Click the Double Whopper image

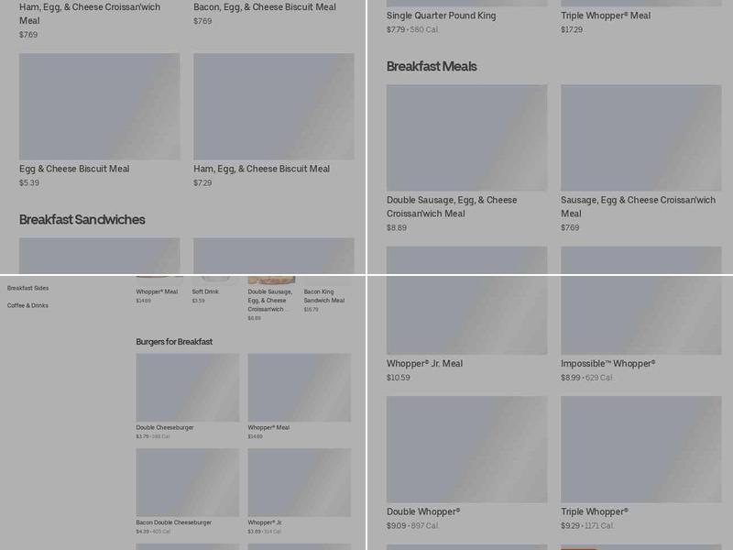[466, 449]
